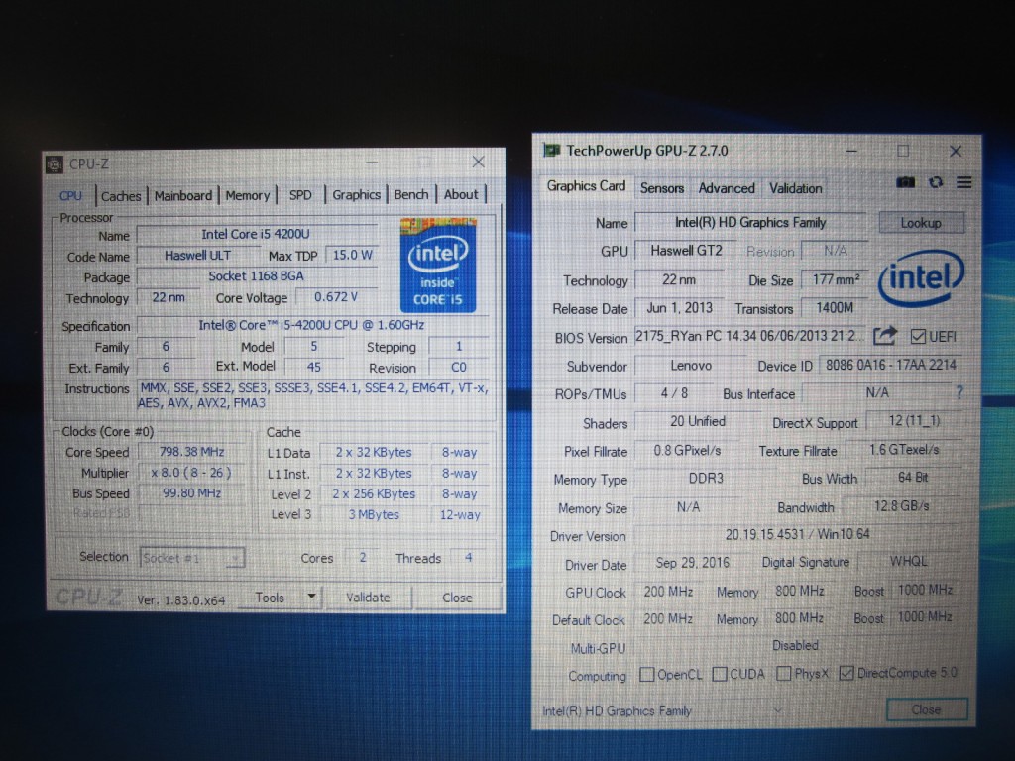Click the Driver Version field
Viewport: 1015px width, 761px height.
coord(798,534)
